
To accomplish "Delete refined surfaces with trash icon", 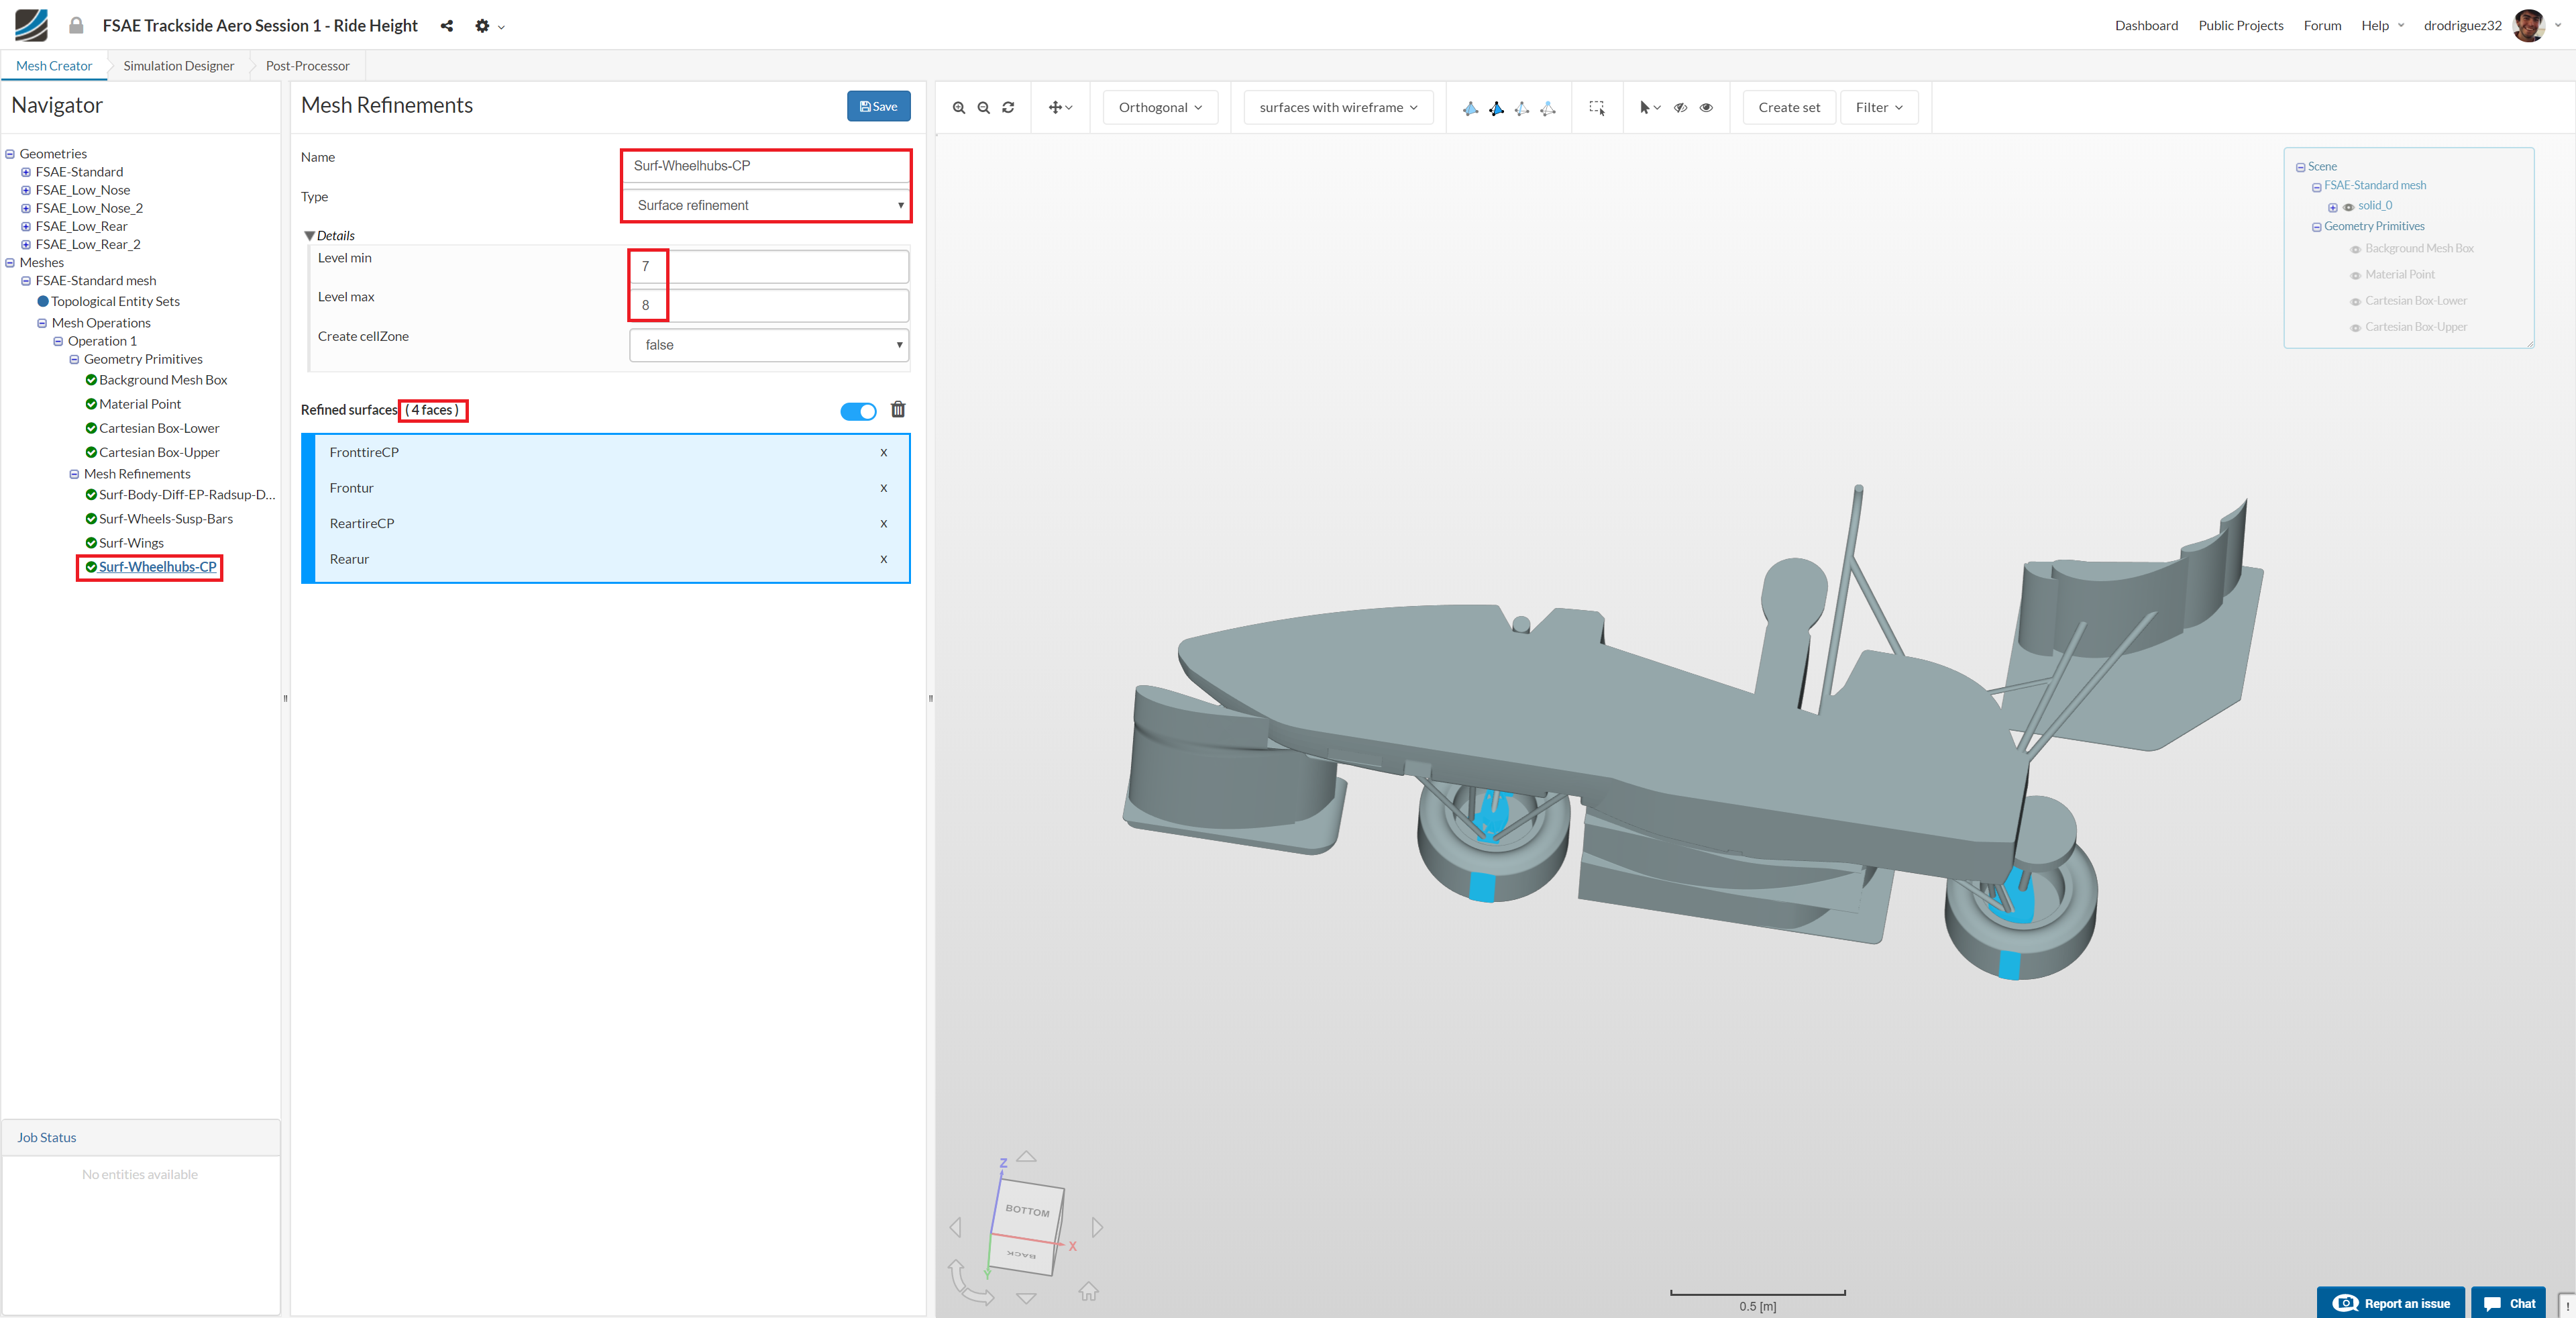I will coord(898,410).
